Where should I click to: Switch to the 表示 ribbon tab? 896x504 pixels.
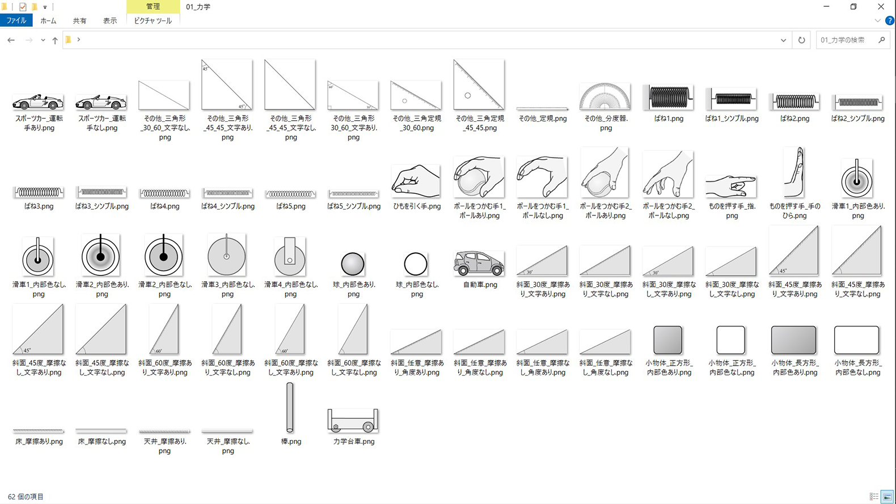(x=110, y=20)
